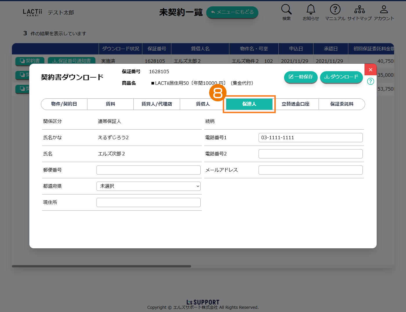Click the search magnifier icon
Screen dimensions: 406x312
pyautogui.click(x=286, y=10)
